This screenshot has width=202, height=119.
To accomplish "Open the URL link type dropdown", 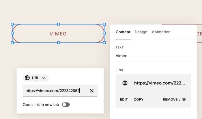I will pos(35,78).
